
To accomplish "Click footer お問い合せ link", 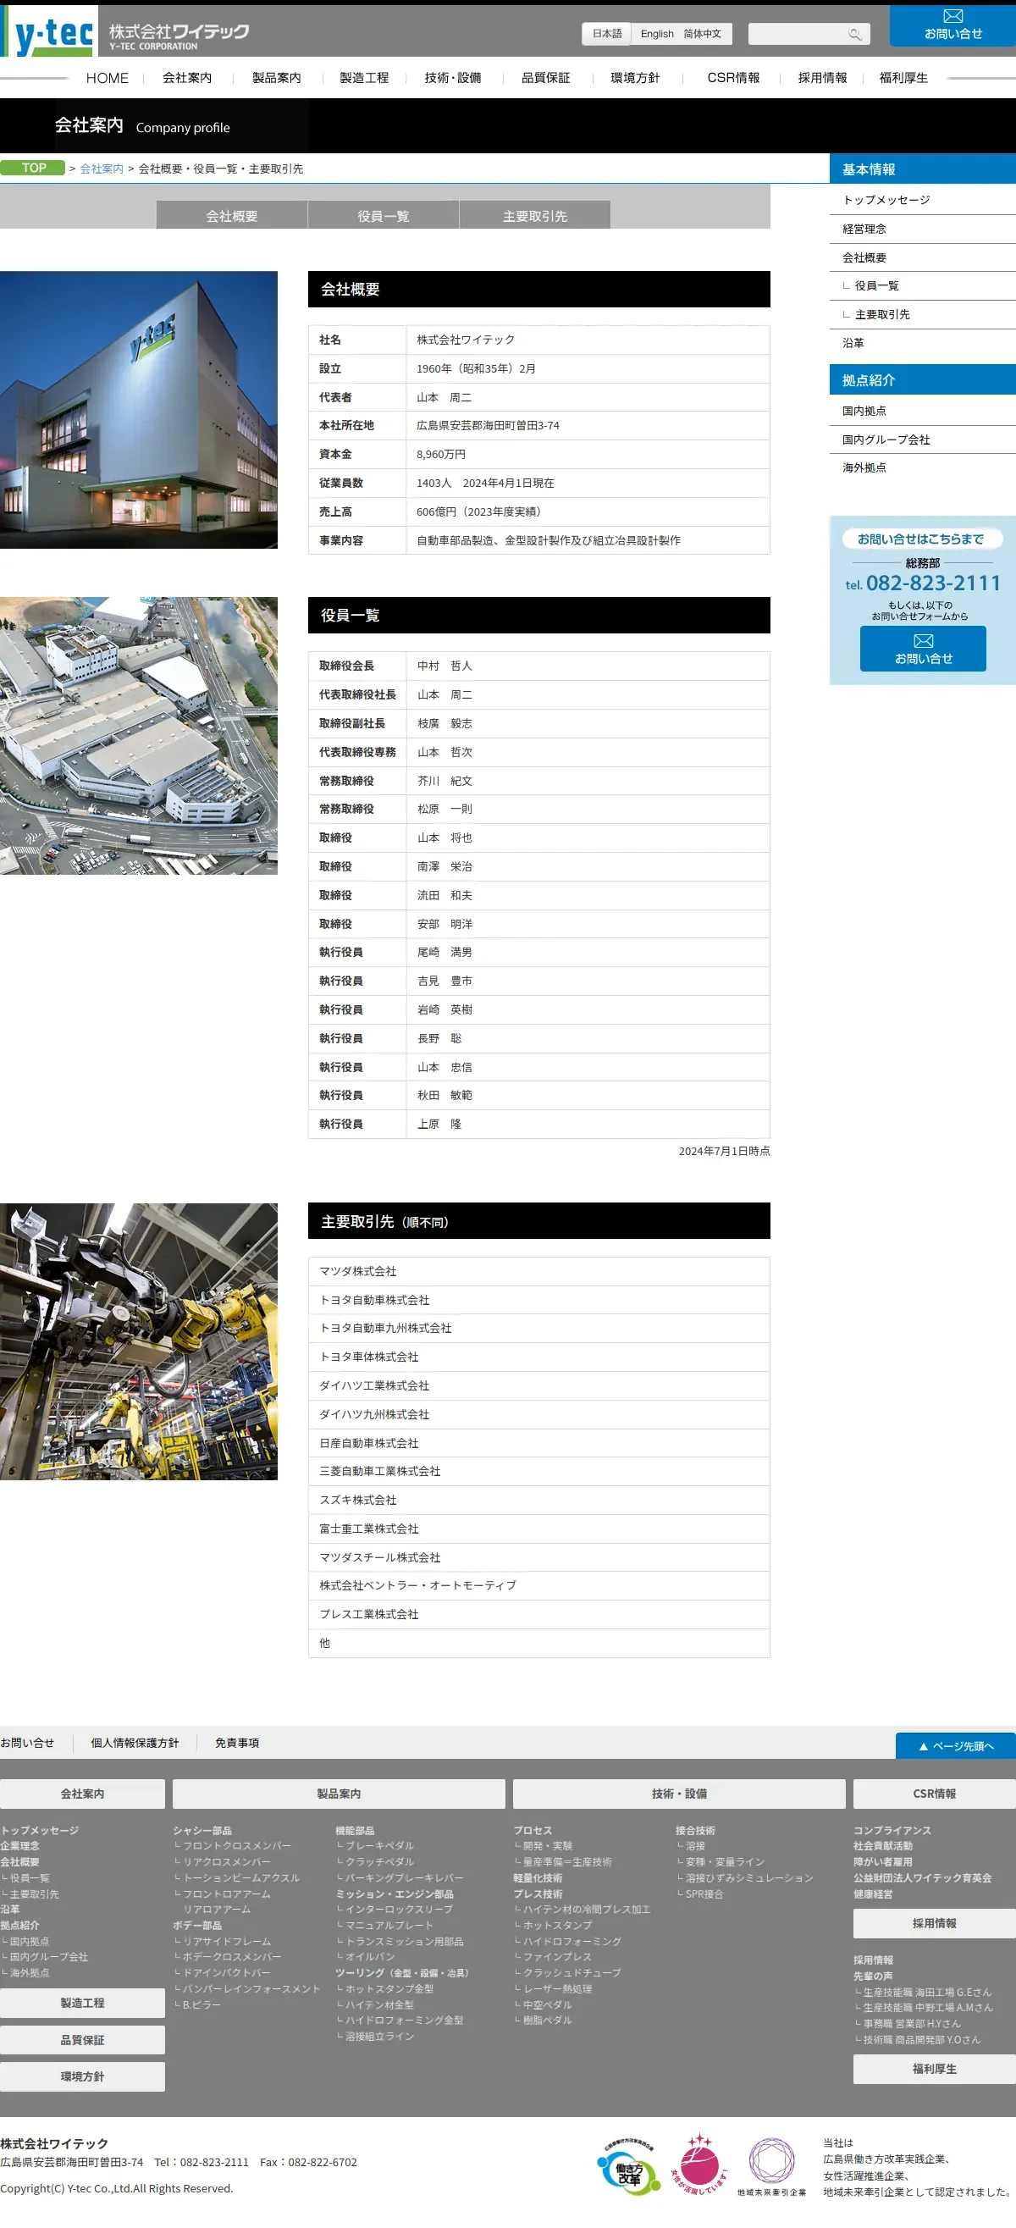I will point(27,1743).
